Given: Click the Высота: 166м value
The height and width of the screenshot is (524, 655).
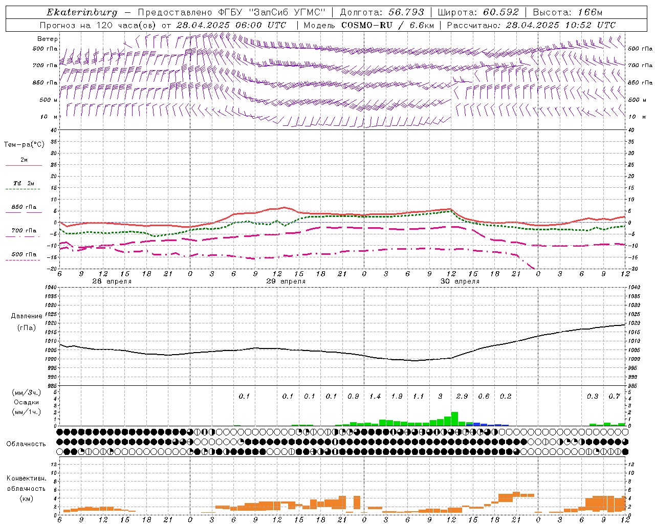Looking at the screenshot, I should point(567,12).
